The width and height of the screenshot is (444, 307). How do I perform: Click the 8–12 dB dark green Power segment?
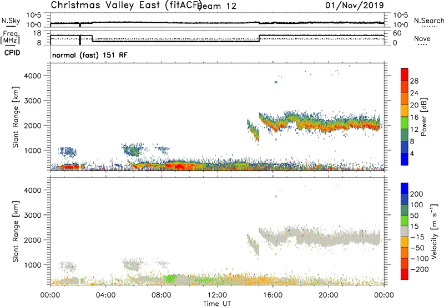pos(405,135)
